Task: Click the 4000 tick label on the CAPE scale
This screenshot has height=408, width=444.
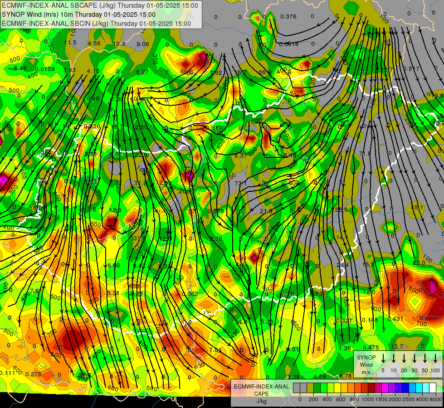Action: pyautogui.click(x=422, y=399)
